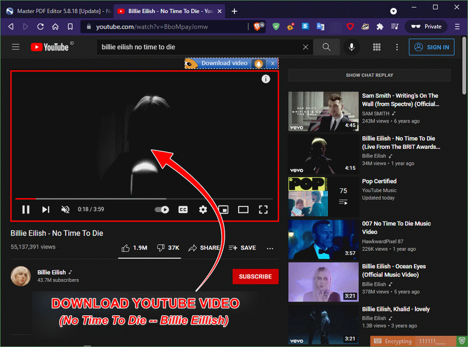The image size is (468, 347).
Task: Submit the search with magnifier
Action: pyautogui.click(x=327, y=47)
